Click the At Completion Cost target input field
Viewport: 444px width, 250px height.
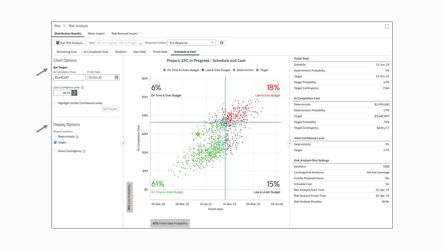point(69,77)
